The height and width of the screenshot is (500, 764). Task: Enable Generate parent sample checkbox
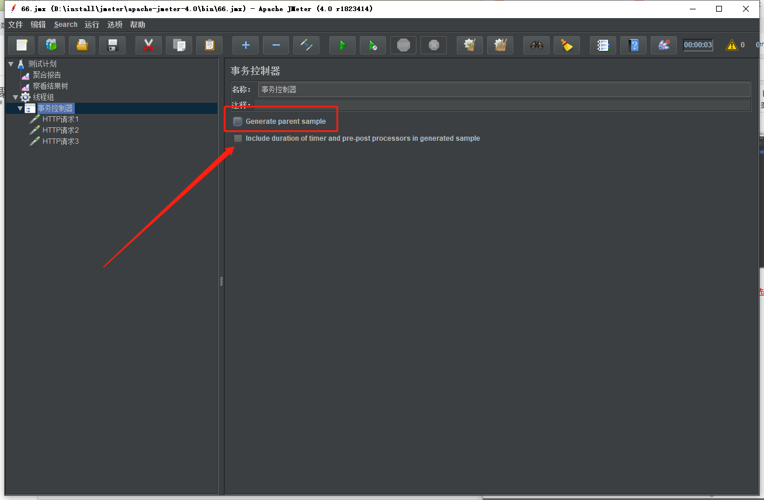click(x=238, y=121)
